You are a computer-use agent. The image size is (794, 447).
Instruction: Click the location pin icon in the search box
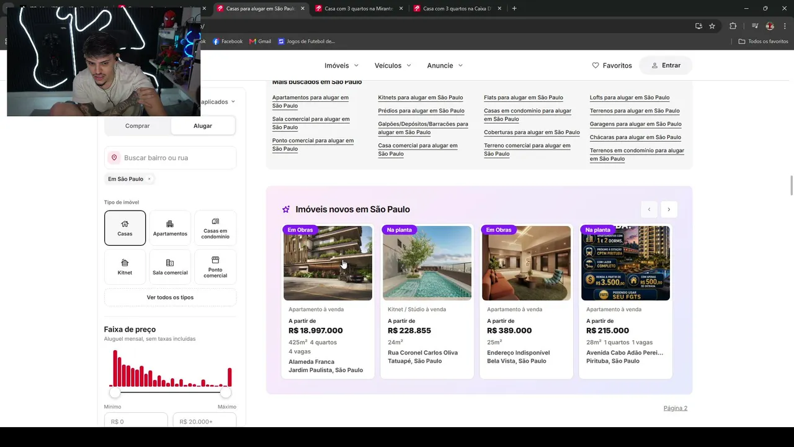[114, 158]
